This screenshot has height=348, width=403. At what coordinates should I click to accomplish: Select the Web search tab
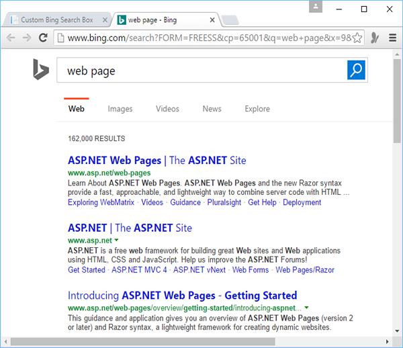pyautogui.click(x=77, y=109)
